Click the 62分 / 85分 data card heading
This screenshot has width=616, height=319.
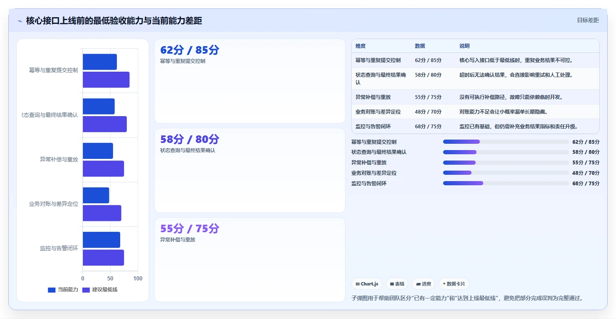(x=190, y=50)
